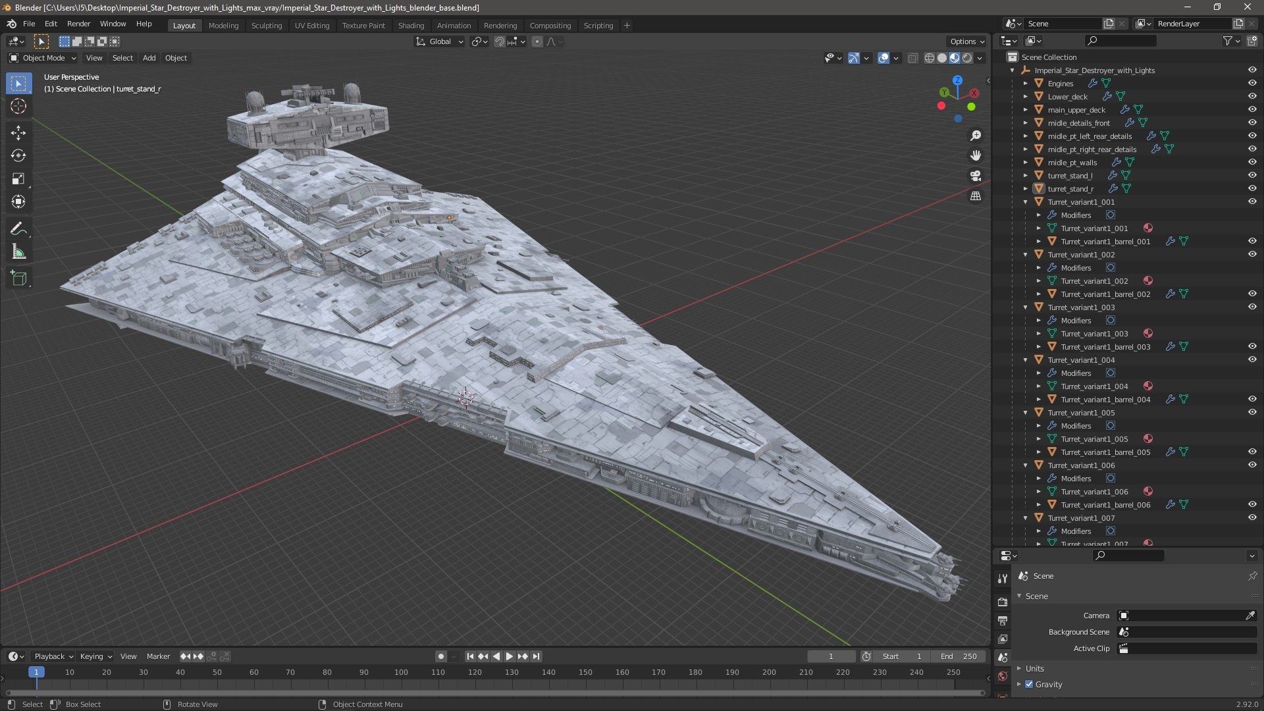Viewport: 1264px width, 711px height.
Task: Open the timeline Marker menu
Action: click(x=158, y=656)
